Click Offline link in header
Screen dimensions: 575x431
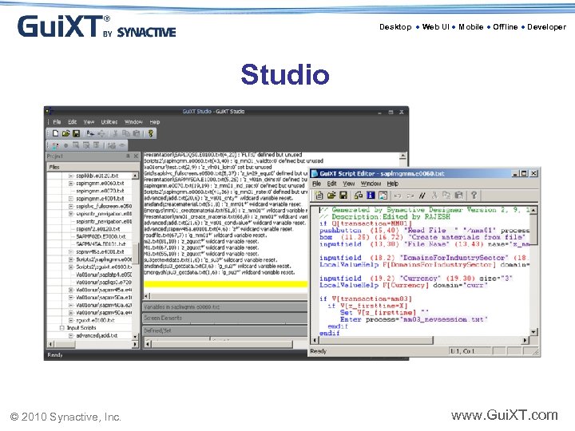(506, 27)
